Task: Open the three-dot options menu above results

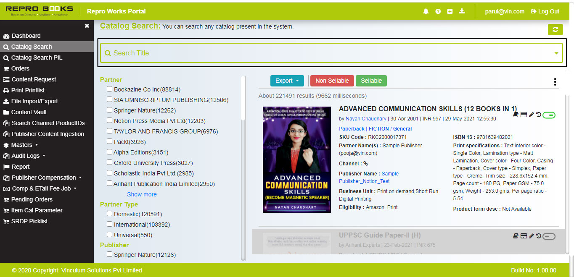Action: [x=555, y=82]
